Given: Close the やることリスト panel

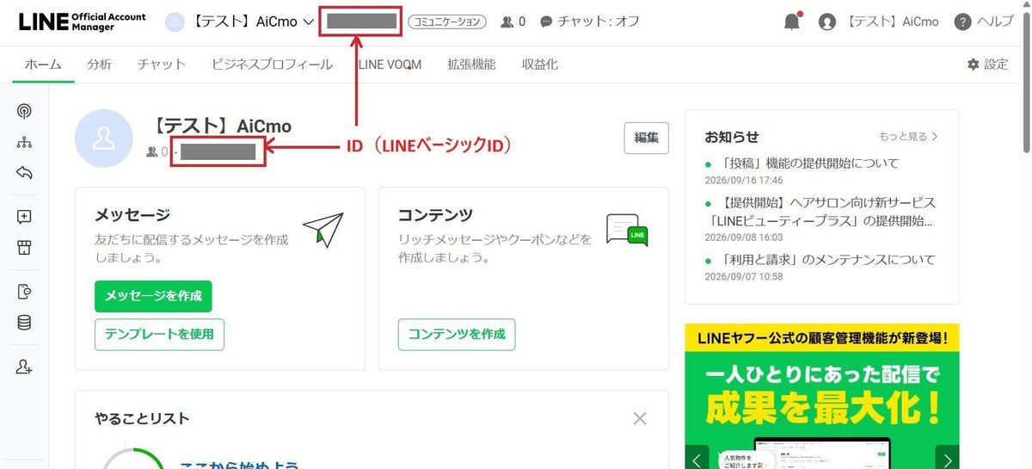Looking at the screenshot, I should [x=640, y=418].
